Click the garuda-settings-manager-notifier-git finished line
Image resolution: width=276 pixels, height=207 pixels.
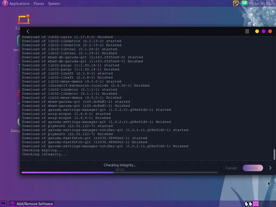[x=105, y=146]
